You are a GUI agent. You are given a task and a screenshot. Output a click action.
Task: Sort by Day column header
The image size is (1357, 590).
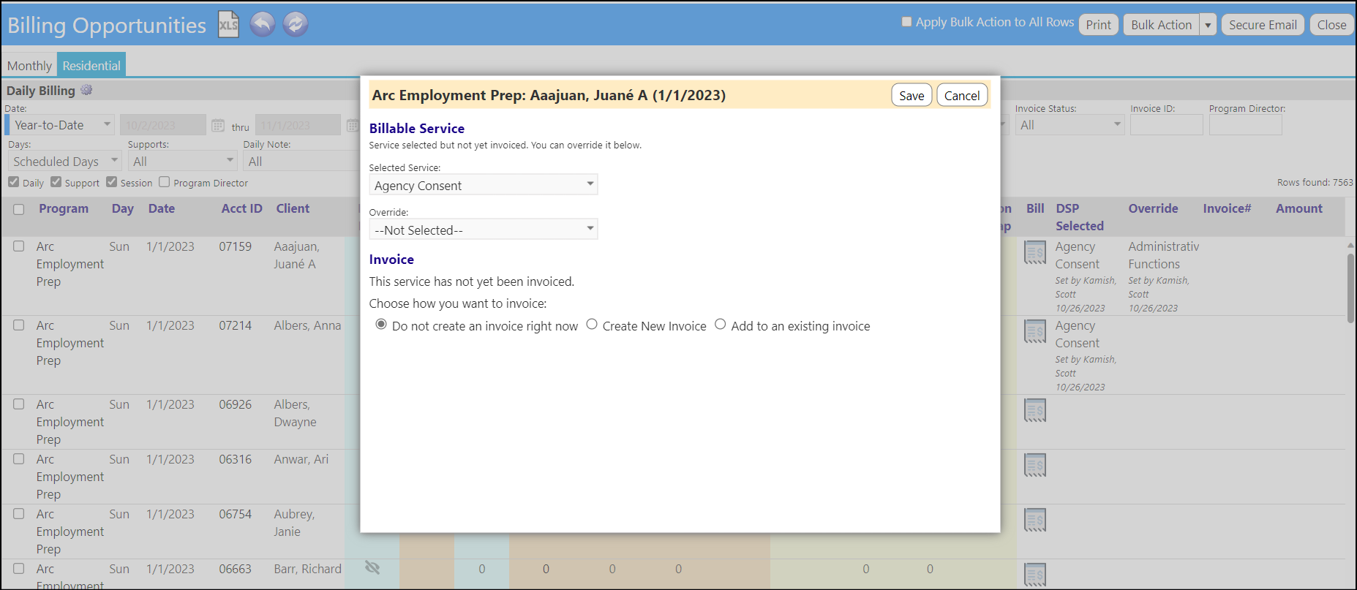(x=123, y=208)
